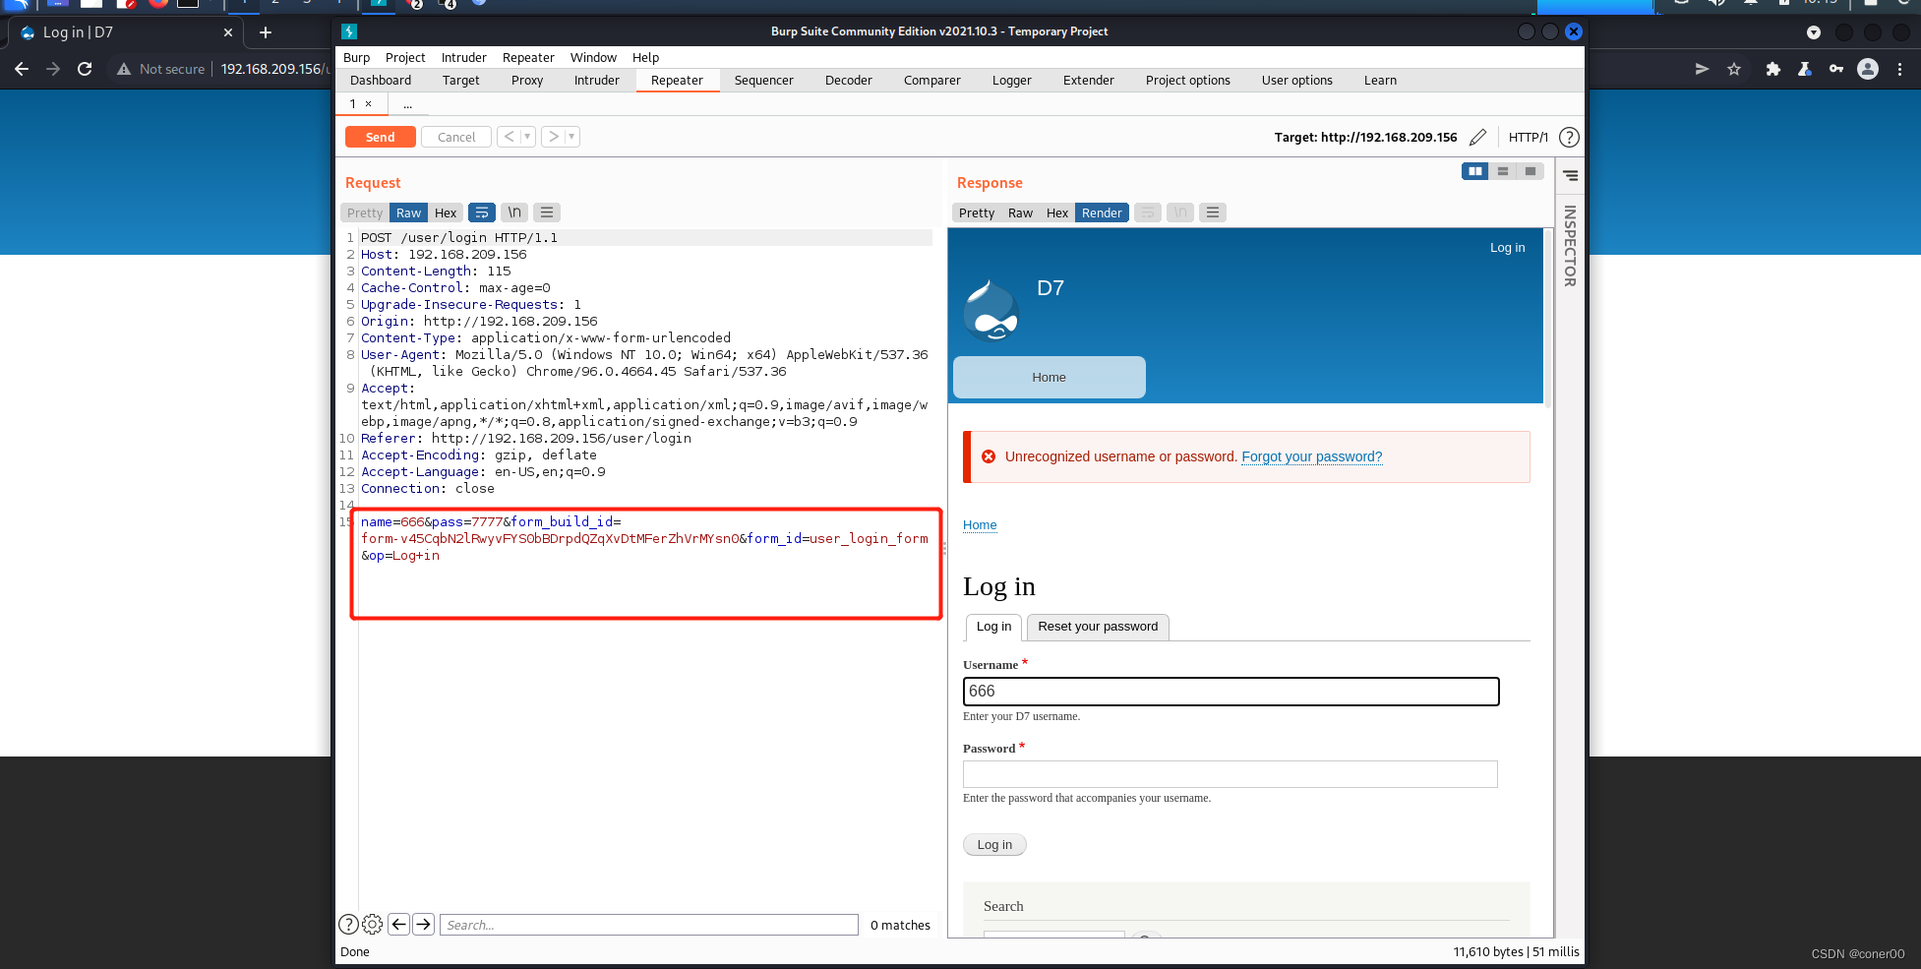This screenshot has width=1921, height=969.
Task: Switch to the Decoder tab
Action: click(x=848, y=80)
